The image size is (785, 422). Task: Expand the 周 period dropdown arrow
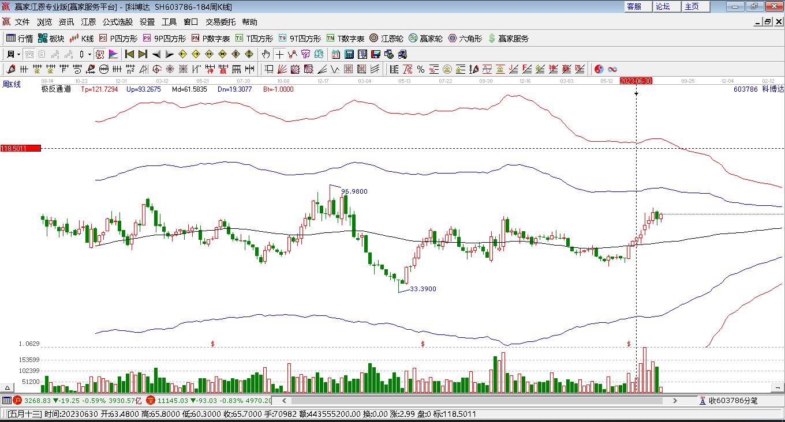pyautogui.click(x=18, y=55)
